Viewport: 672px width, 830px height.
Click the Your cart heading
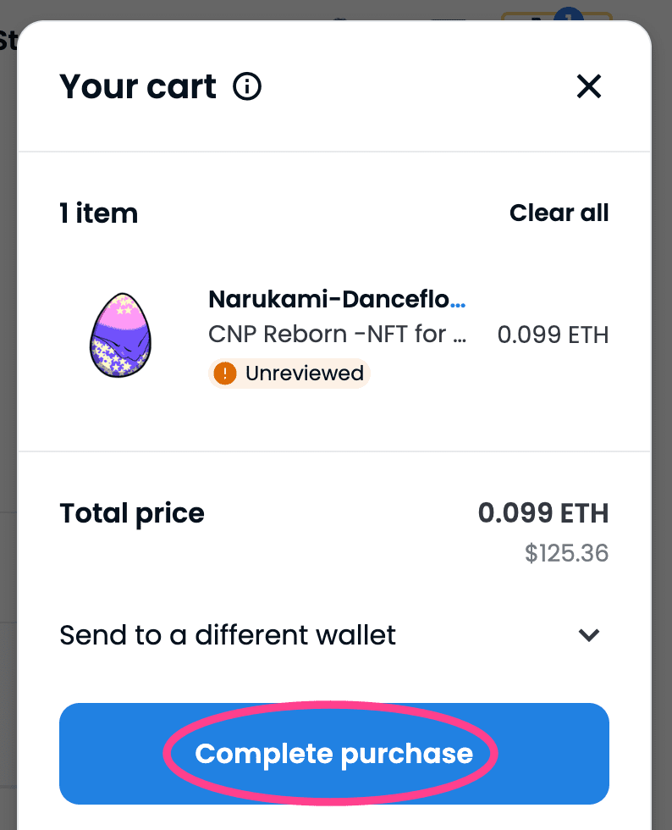click(x=138, y=86)
